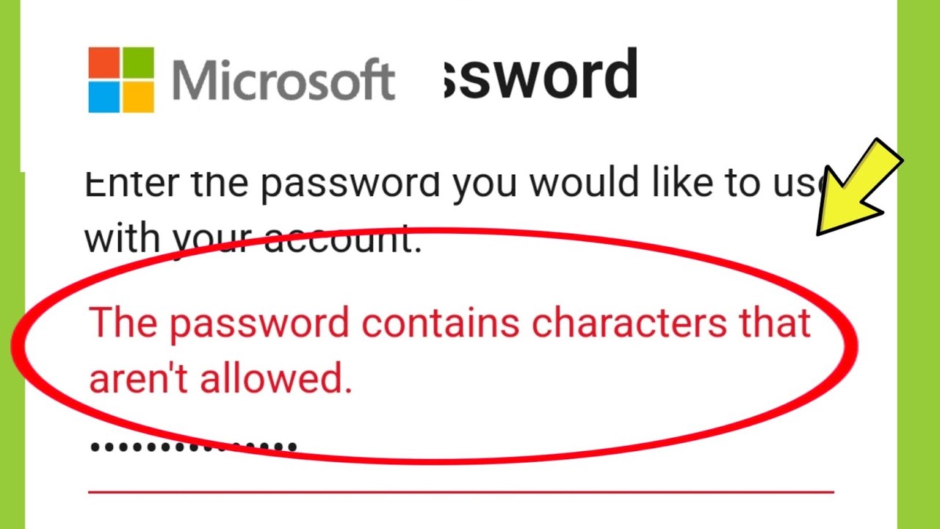Click the "with your account." text line
This screenshot has width=940, height=529.
click(253, 240)
